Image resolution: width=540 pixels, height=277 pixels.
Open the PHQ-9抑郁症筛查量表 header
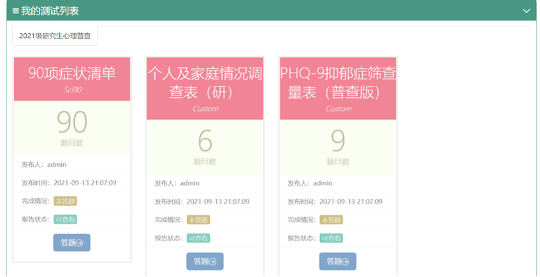337,87
